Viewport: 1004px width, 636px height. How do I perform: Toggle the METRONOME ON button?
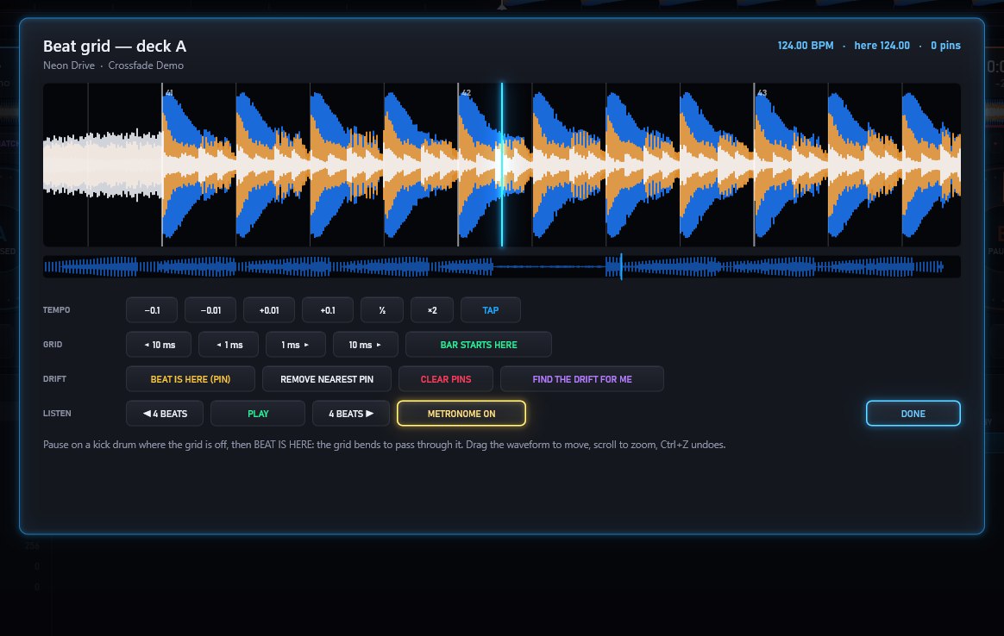click(x=461, y=414)
